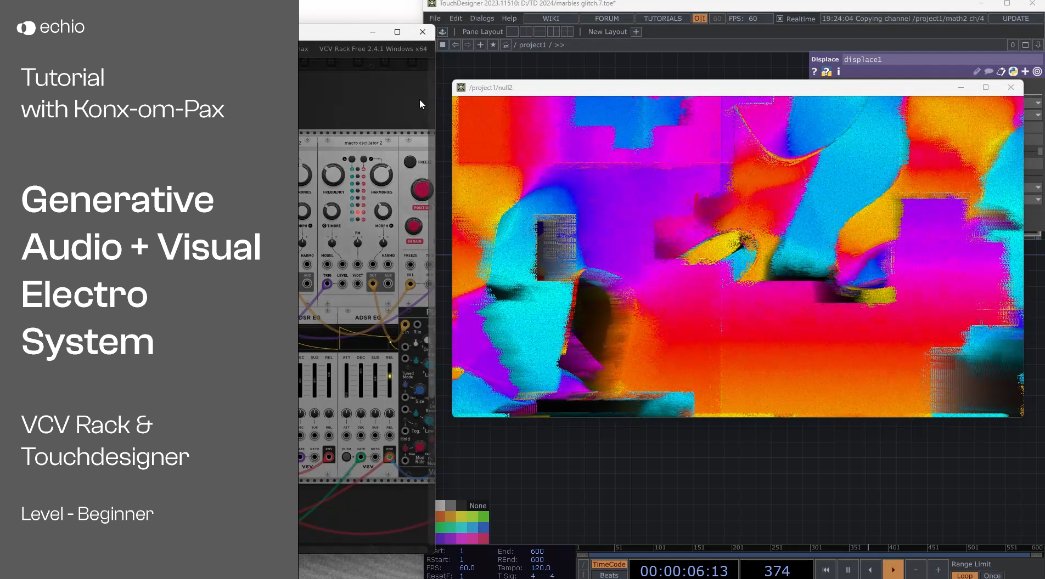This screenshot has width=1045, height=579.
Task: Click the copy parameters clipboard icon
Action: (x=1001, y=71)
